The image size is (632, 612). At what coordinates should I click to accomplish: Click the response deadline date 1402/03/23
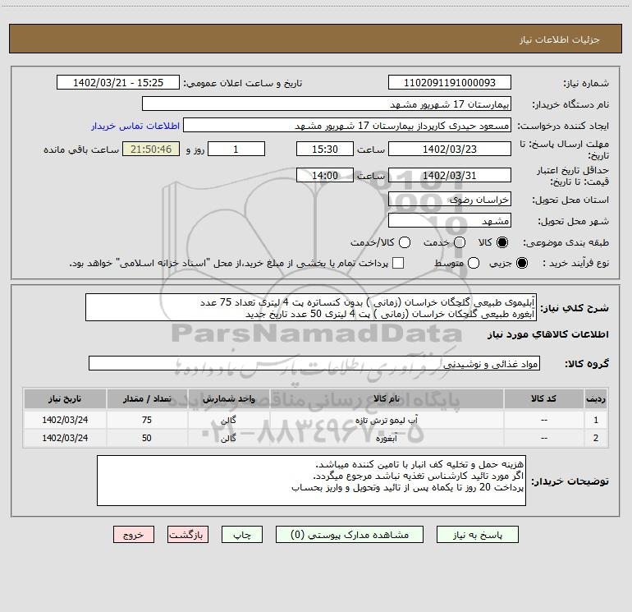(x=450, y=149)
